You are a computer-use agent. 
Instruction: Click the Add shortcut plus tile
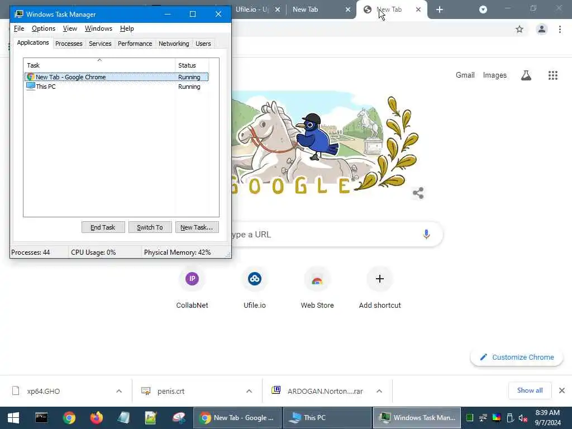click(x=380, y=288)
